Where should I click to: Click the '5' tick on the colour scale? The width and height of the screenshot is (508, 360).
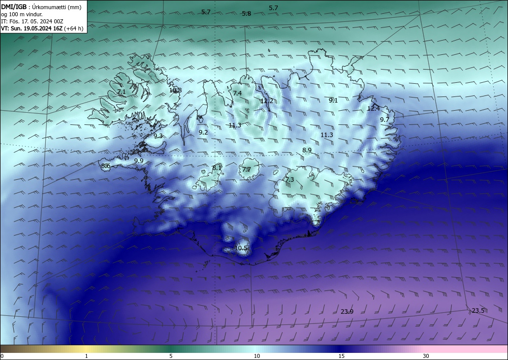click(x=171, y=356)
